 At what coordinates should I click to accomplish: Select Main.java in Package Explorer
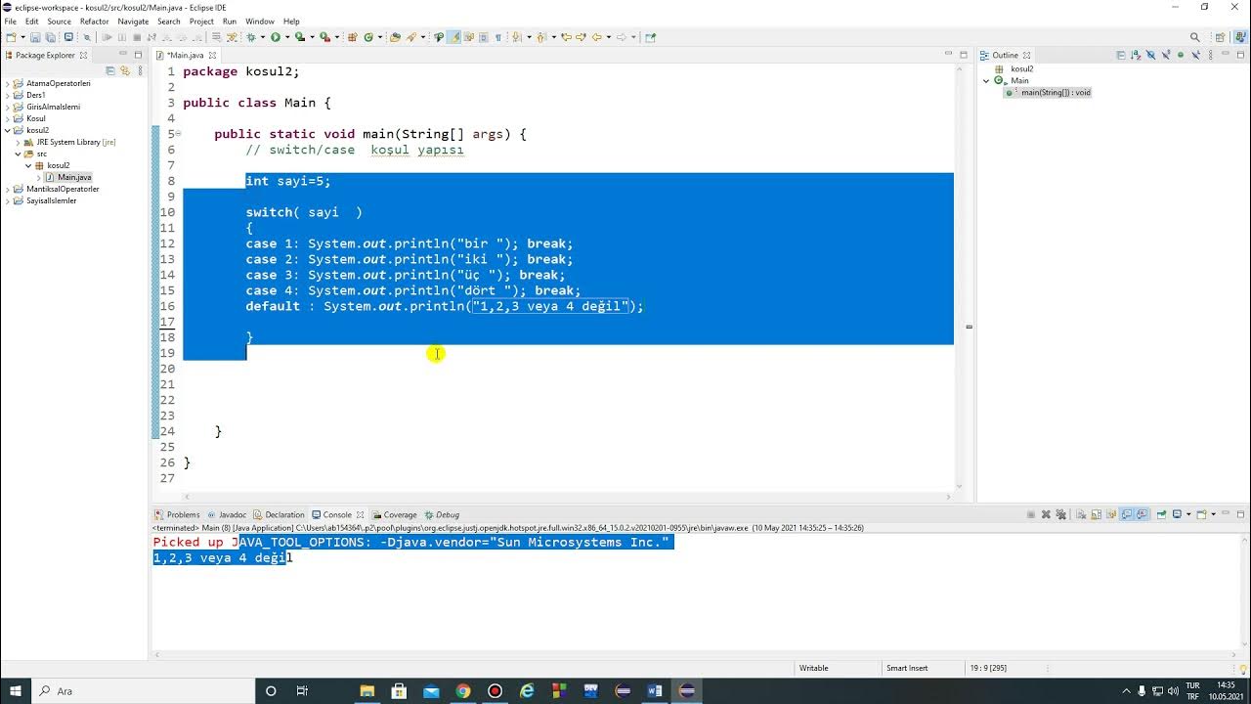click(x=68, y=177)
